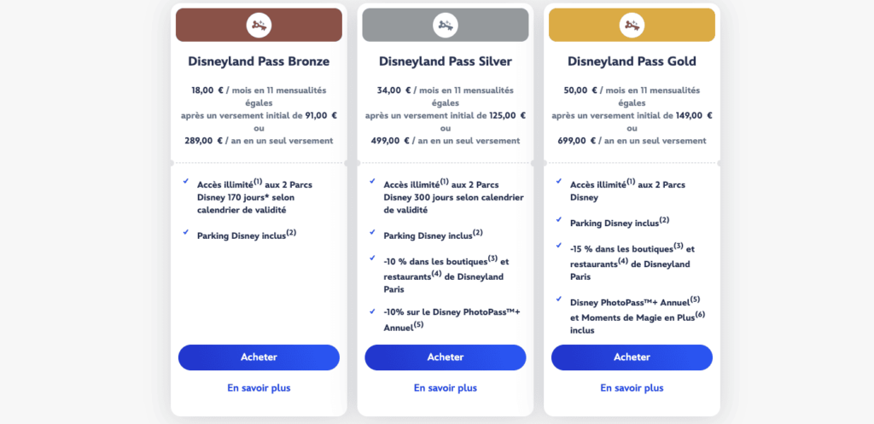874x424 pixels.
Task: Click checkmark beside Bronze 170 jours access
Action: pyautogui.click(x=185, y=181)
